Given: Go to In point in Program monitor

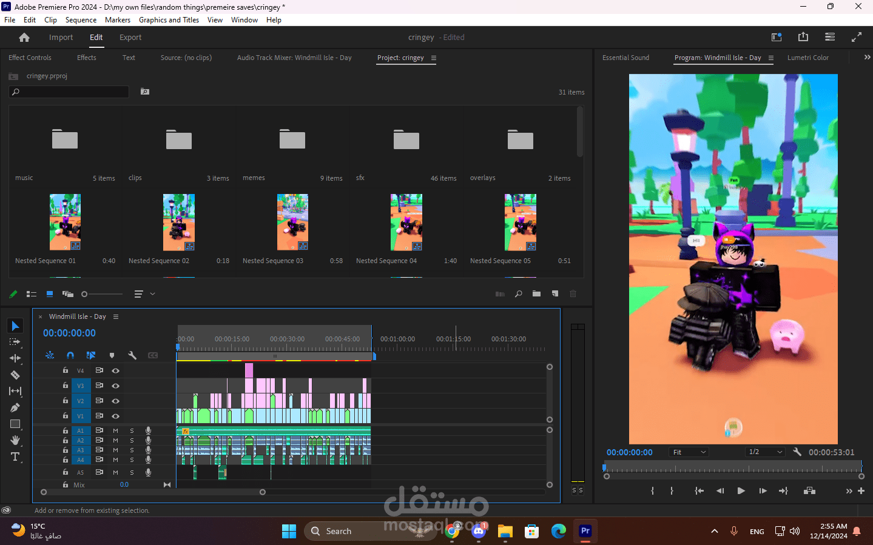Looking at the screenshot, I should (699, 491).
